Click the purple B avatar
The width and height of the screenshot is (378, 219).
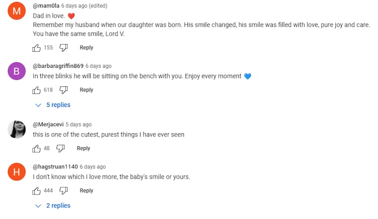[17, 71]
